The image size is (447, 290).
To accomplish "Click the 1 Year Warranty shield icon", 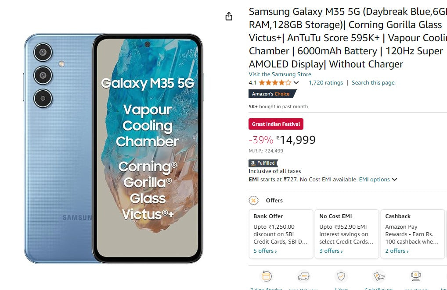I will click(341, 276).
